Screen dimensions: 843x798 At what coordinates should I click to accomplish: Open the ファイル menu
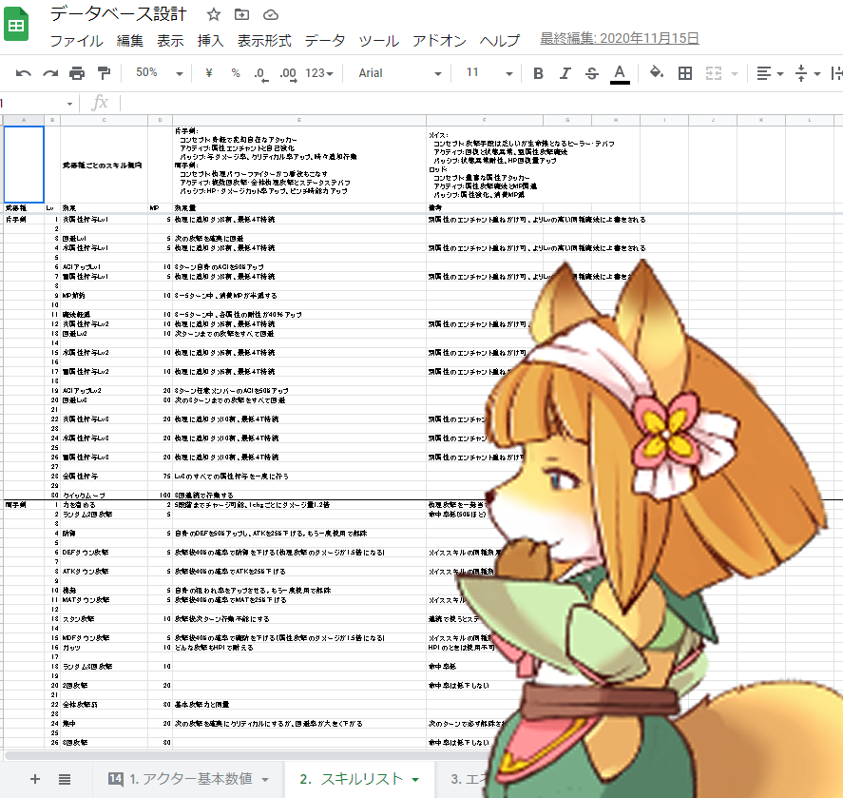76,41
